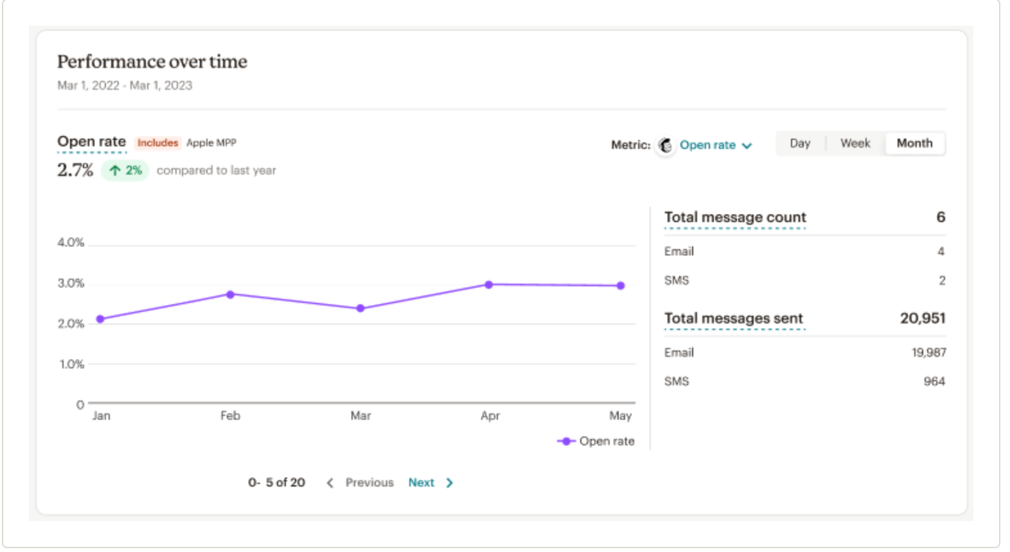This screenshot has width=1010, height=552.
Task: Select the January data point on chart
Action: click(x=100, y=319)
